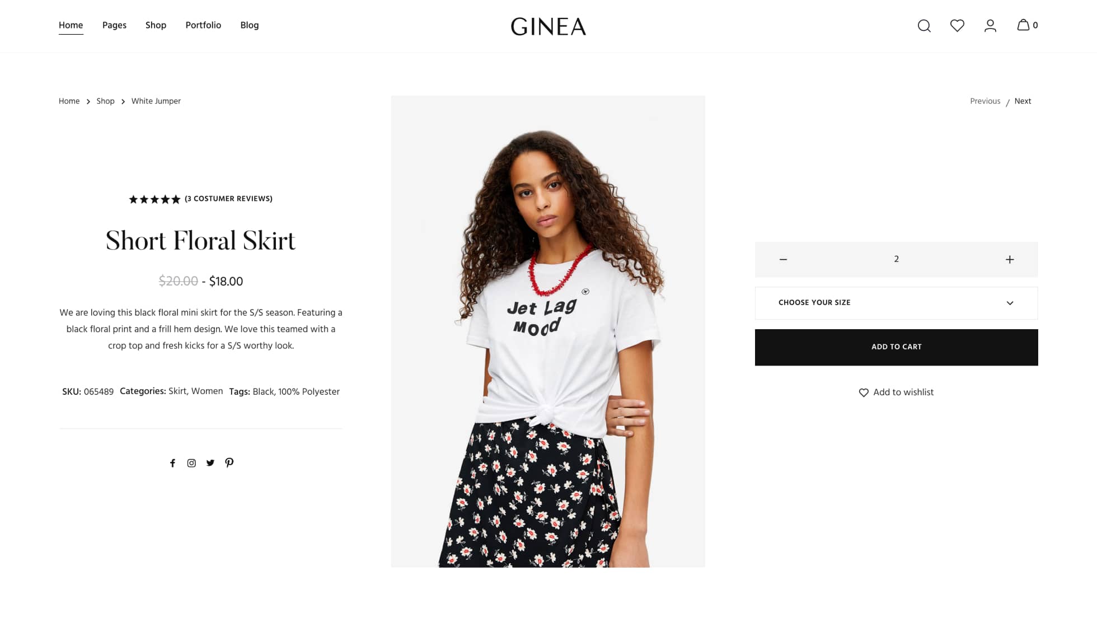
Task: Pin product on Pinterest
Action: [229, 462]
